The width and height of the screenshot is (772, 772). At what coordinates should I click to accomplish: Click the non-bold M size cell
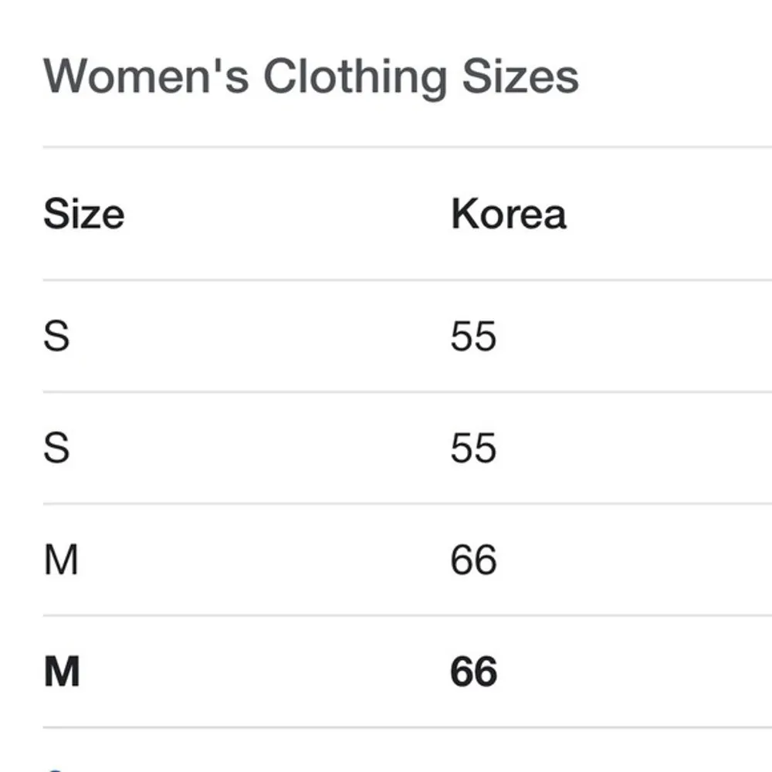pyautogui.click(x=61, y=560)
